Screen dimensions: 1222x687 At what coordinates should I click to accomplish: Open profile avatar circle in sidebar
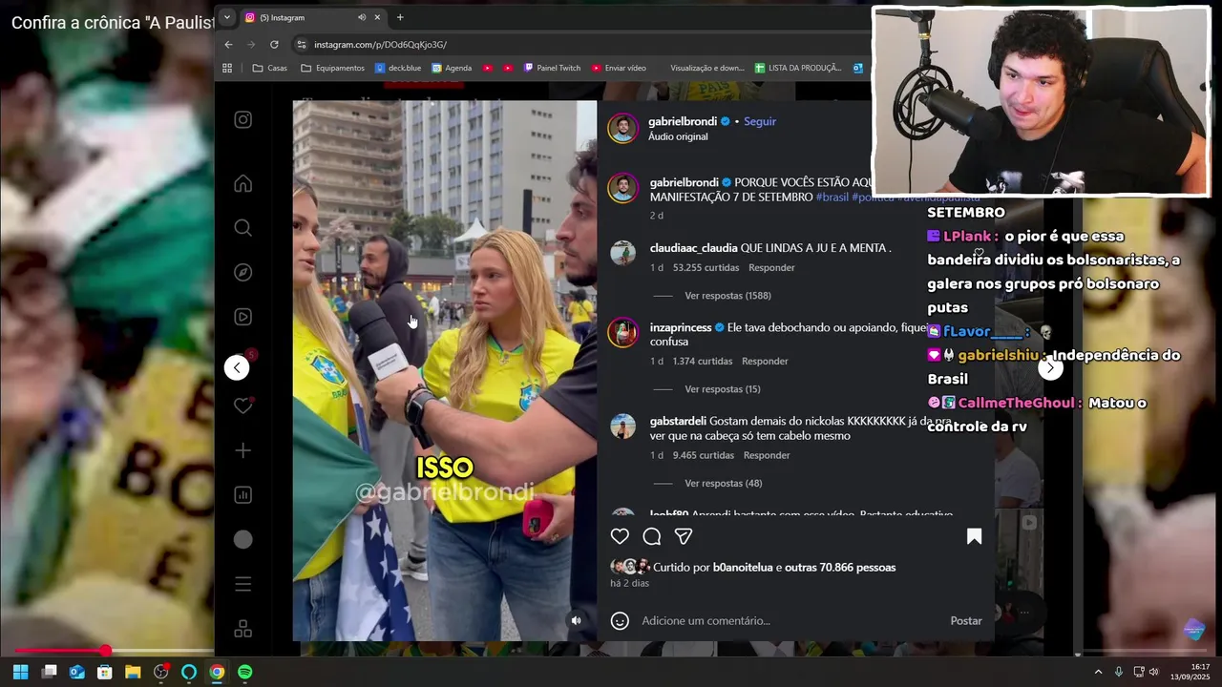(243, 539)
